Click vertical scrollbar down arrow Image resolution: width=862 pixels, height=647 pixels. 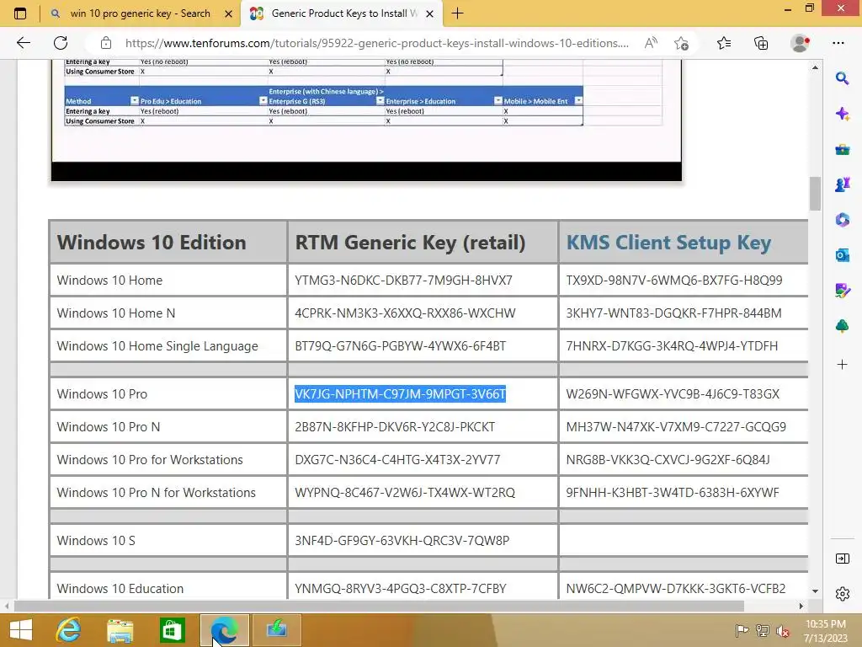[815, 591]
